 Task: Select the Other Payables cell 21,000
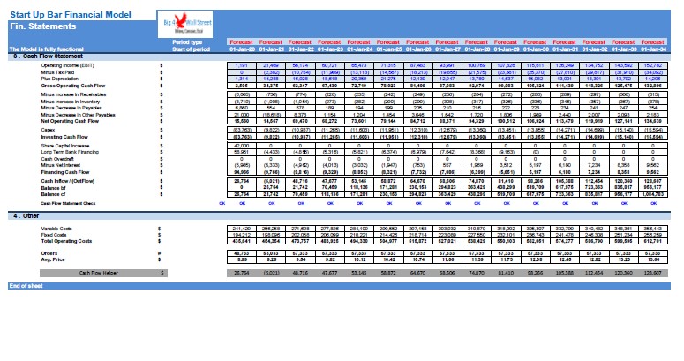point(242,115)
